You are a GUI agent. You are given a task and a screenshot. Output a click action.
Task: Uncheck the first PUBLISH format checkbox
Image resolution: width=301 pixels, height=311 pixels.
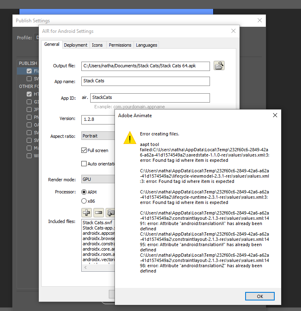click(x=29, y=71)
